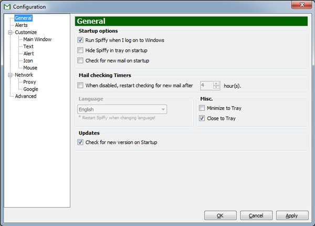Enable Minimize to Tray option

[202, 108]
